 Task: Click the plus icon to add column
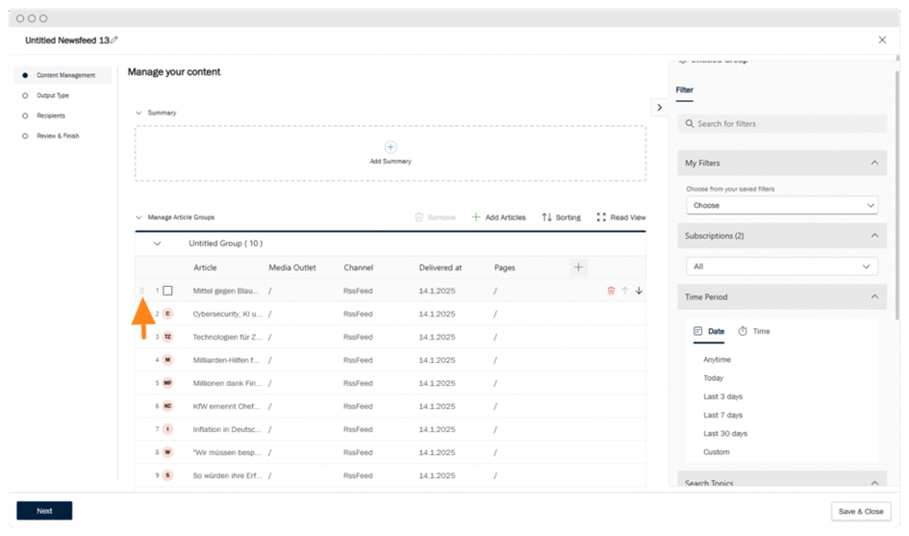tap(578, 268)
